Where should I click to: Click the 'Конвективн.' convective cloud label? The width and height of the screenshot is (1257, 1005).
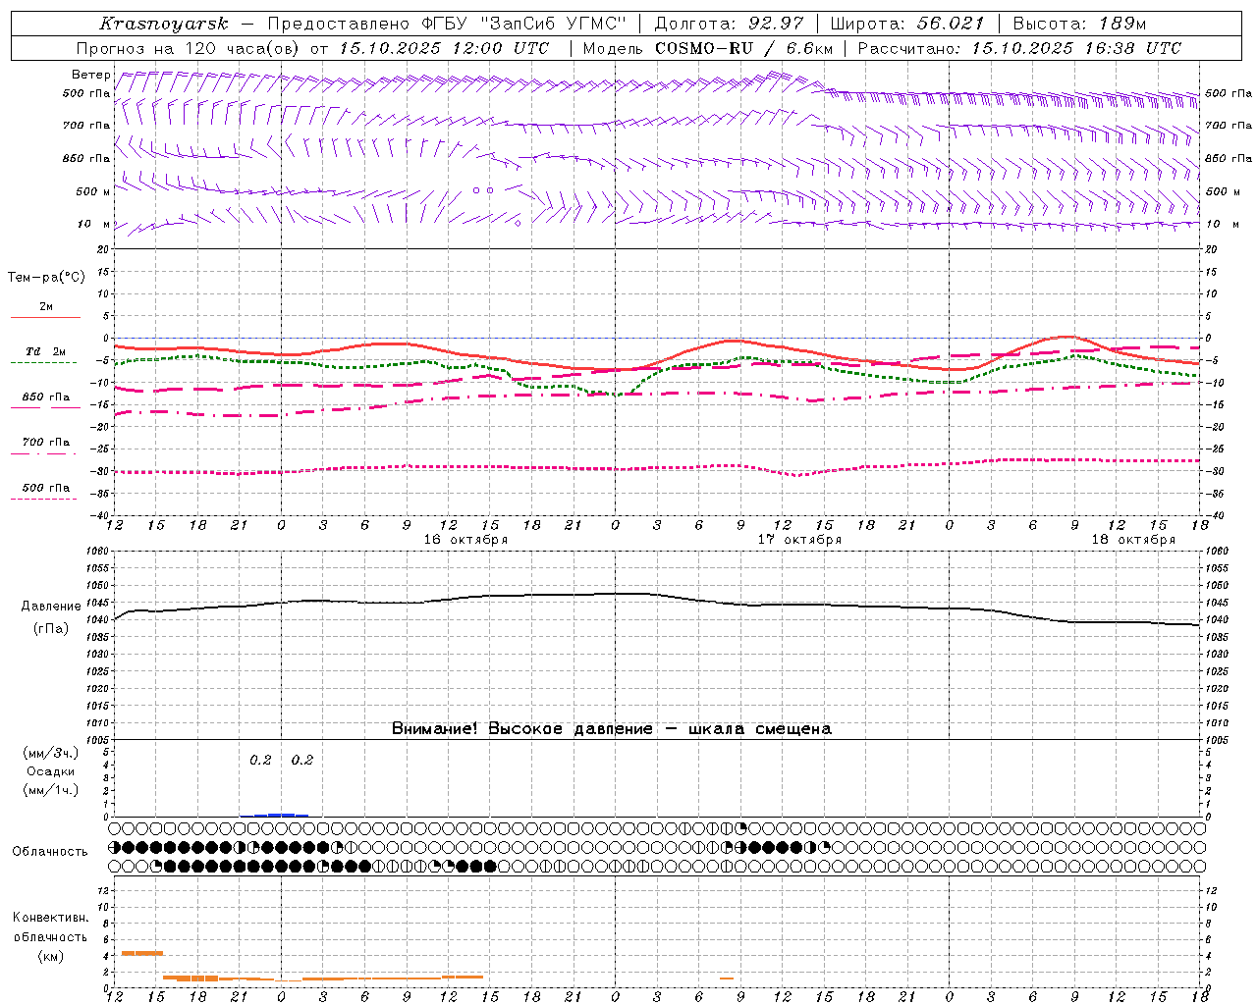(x=50, y=918)
